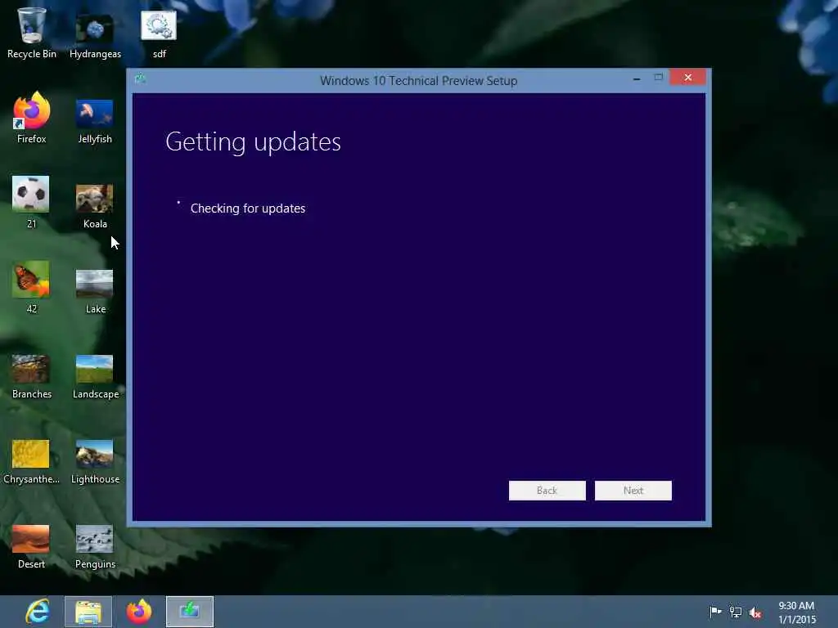The width and height of the screenshot is (838, 628).
Task: Open Firefox from the taskbar
Action: tap(139, 612)
